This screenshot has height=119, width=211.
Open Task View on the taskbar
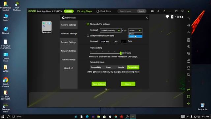pos(14,117)
